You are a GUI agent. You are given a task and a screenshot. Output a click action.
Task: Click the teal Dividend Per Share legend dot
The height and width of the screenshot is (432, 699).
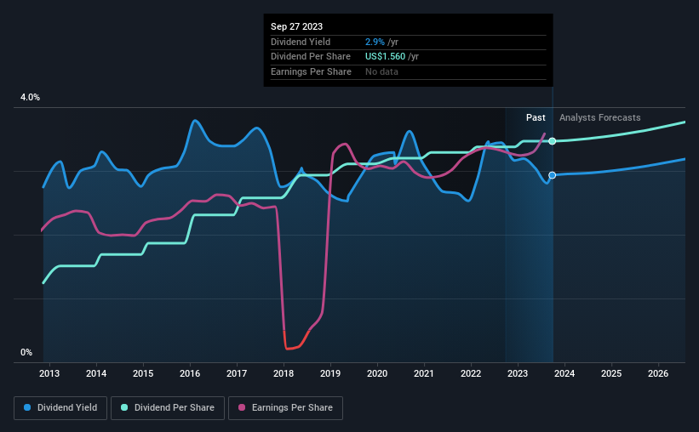[x=124, y=407]
